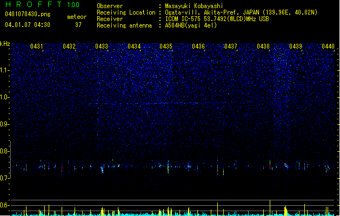Click the Observer field label
The height and width of the screenshot is (216, 340).
(x=110, y=6)
